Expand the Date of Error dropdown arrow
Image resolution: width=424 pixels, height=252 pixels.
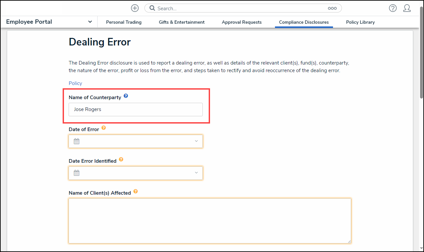point(196,141)
